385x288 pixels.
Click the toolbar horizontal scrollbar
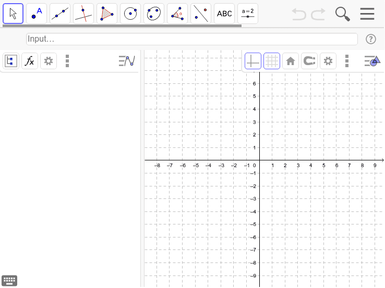tap(122, 26)
